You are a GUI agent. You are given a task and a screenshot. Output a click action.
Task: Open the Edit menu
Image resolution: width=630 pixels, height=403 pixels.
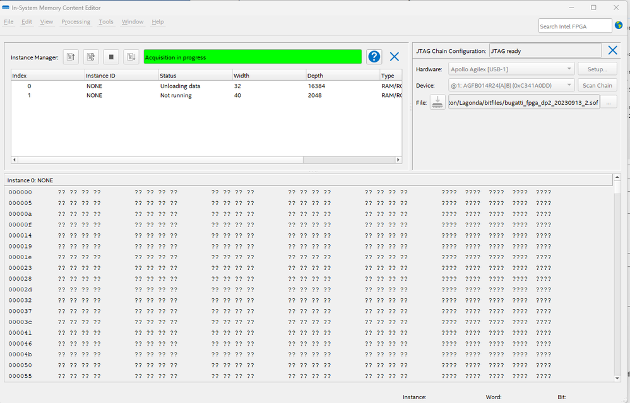27,21
